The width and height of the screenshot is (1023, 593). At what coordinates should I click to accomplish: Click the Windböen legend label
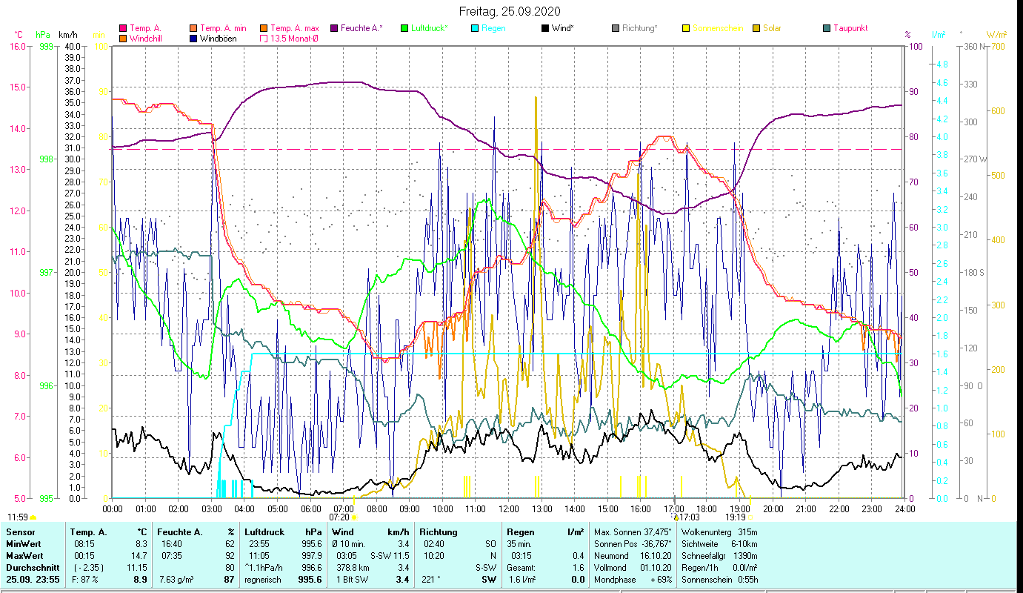coord(219,39)
